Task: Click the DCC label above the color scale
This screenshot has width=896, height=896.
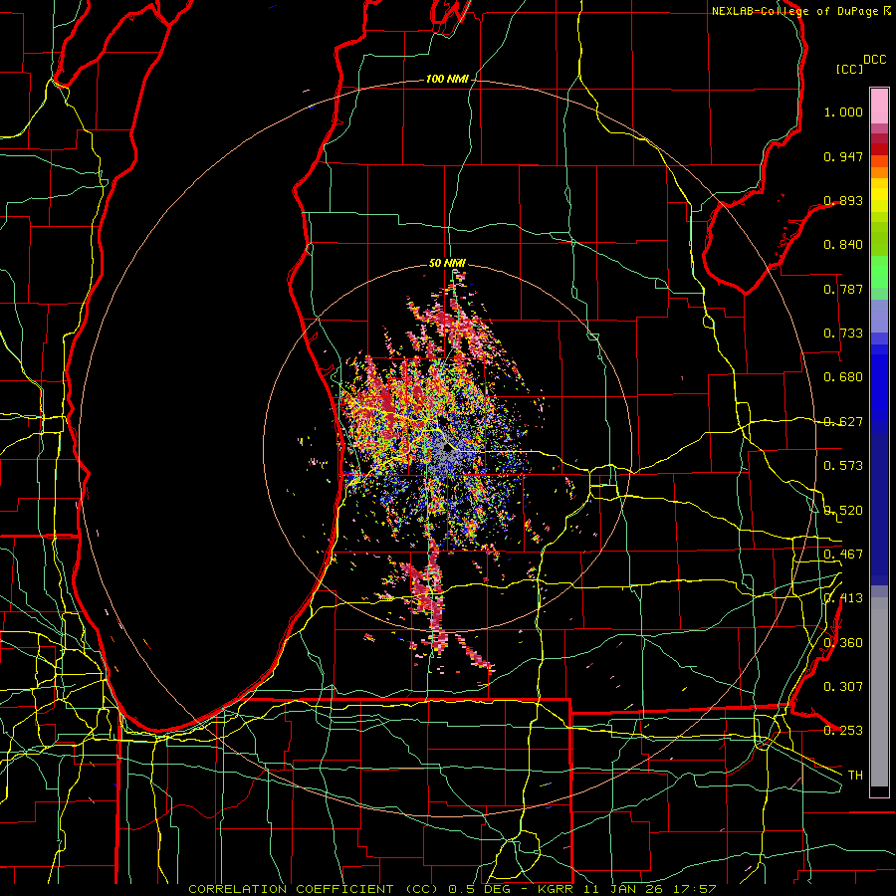Action: (x=874, y=60)
